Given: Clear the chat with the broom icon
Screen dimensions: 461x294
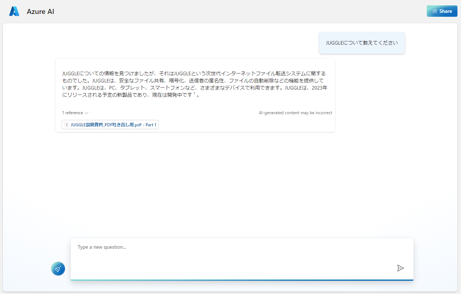Looking at the screenshot, I should (58, 268).
